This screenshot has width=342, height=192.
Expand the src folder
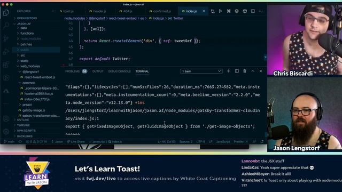[x=22, y=55]
